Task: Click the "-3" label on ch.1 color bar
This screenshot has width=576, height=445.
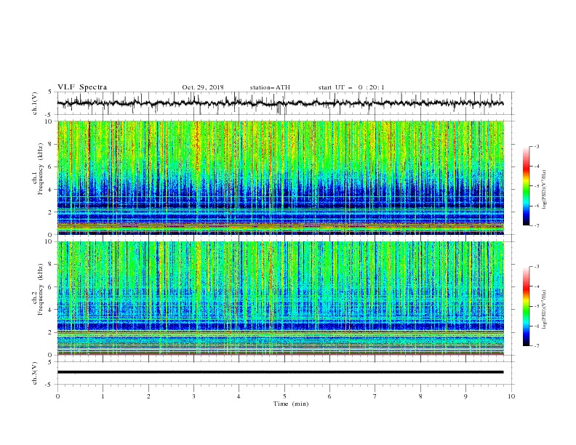Action: pyautogui.click(x=536, y=147)
